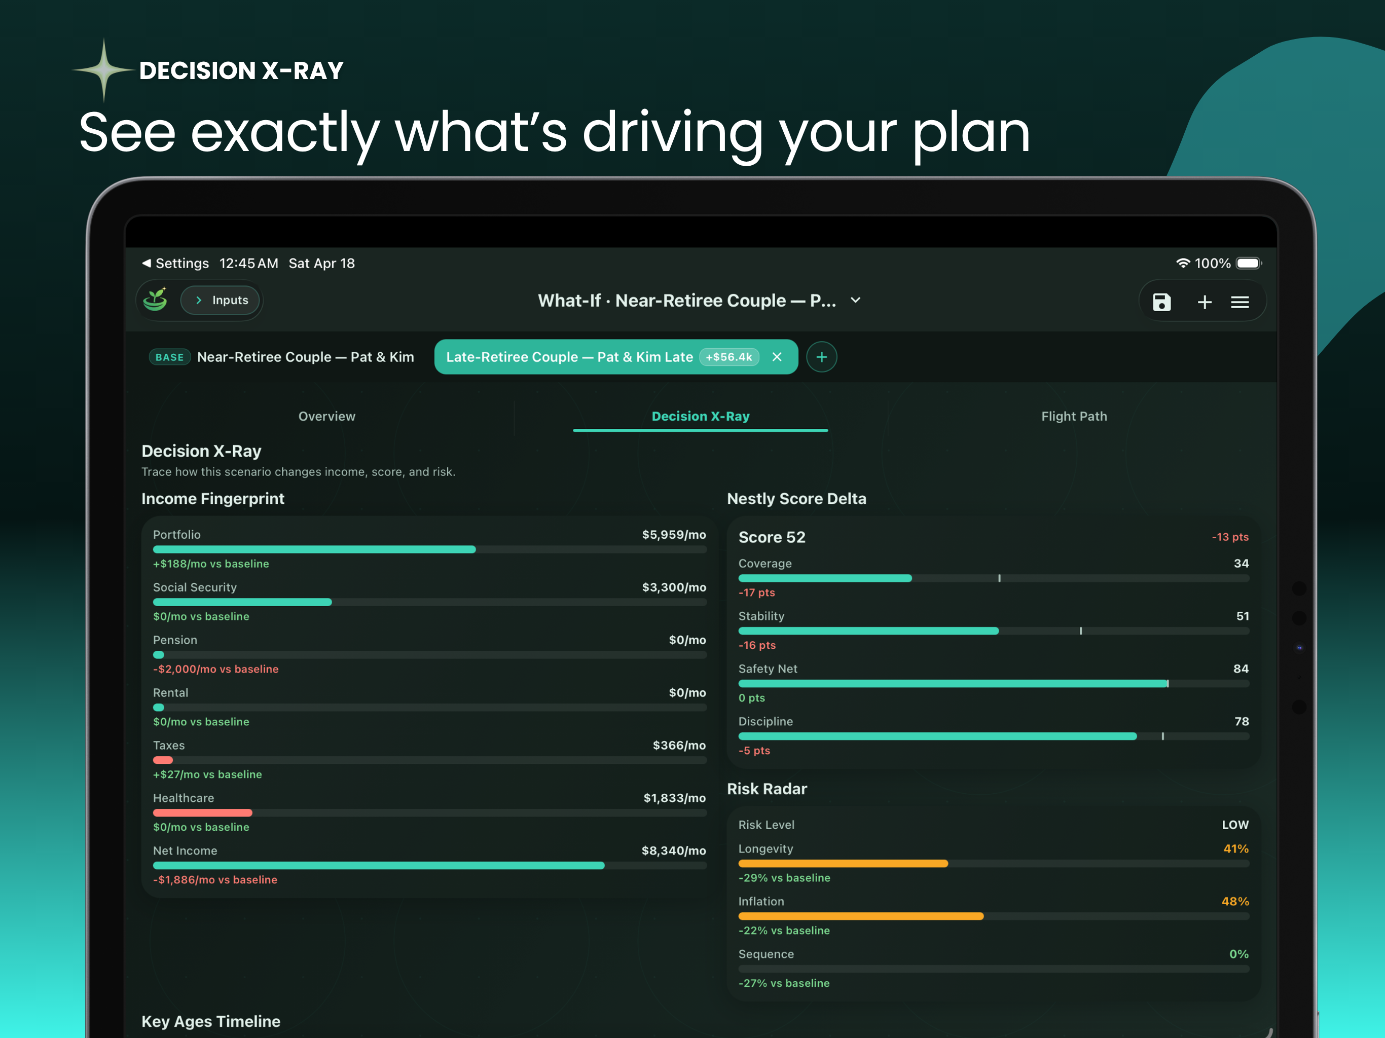Click the Net Income bar

(x=429, y=865)
